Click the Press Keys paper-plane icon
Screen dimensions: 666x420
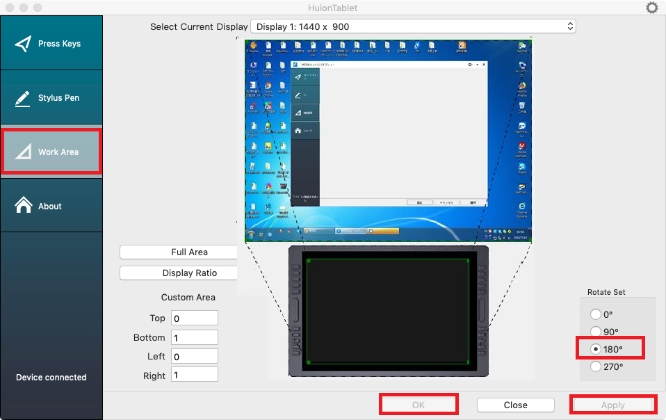tap(23, 43)
